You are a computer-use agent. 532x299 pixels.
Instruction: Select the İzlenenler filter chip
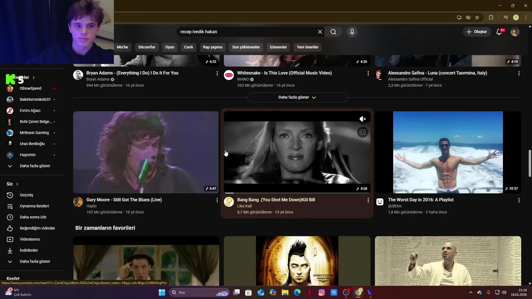[278, 47]
